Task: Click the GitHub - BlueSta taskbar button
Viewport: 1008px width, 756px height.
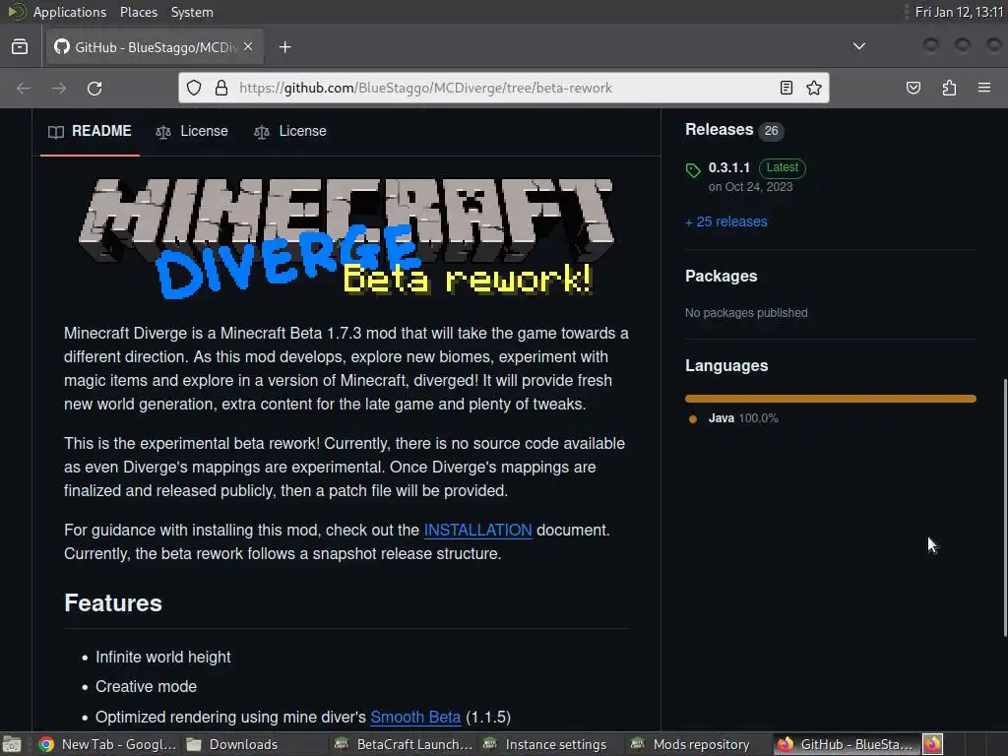Action: pos(846,744)
